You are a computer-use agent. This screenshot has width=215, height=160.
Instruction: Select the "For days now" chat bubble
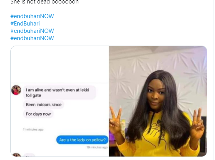point(38,114)
